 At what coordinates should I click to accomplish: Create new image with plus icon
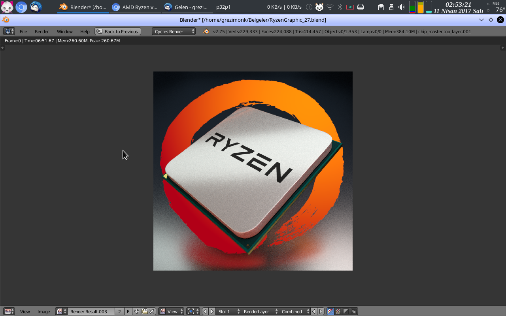click(136, 311)
